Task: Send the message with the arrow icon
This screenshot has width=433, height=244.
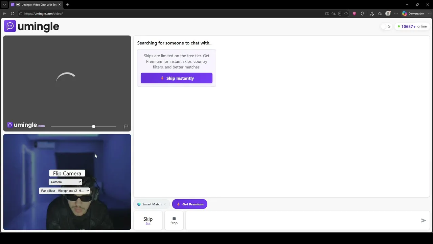Action: (423, 220)
